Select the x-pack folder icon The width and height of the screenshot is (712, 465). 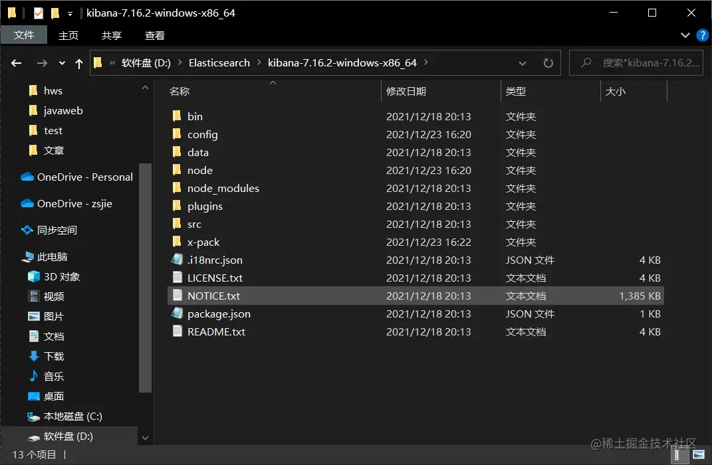click(x=177, y=242)
